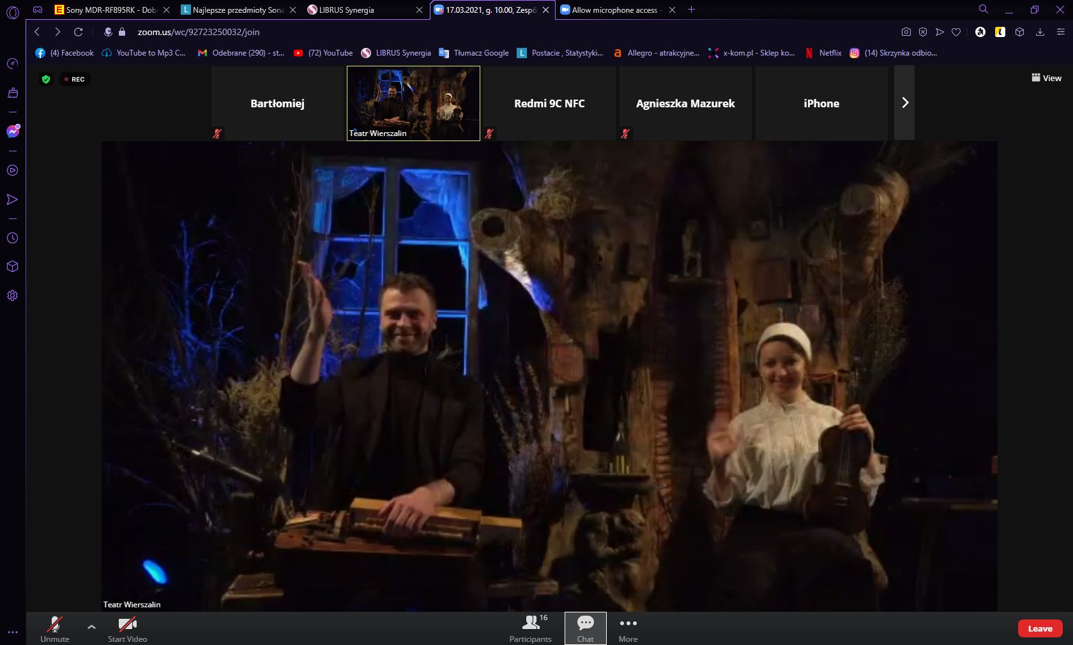Open Messenger in the Opera sidebar
The width and height of the screenshot is (1073, 645).
point(12,132)
